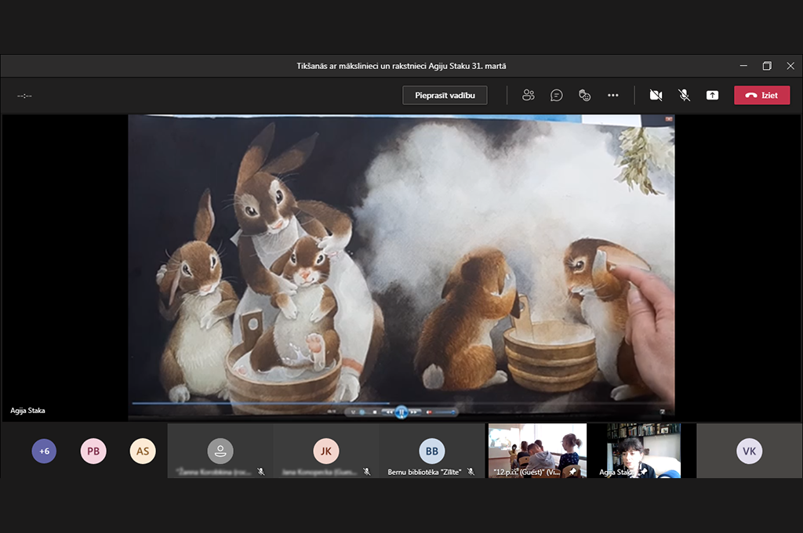Image resolution: width=803 pixels, height=533 pixels.
Task: Rewind the shared video playback
Action: coord(390,412)
